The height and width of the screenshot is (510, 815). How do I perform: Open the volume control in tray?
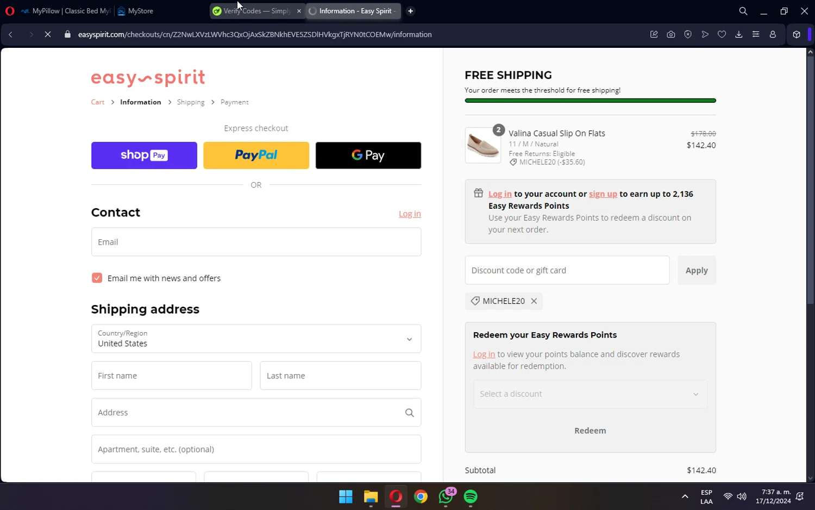742,497
